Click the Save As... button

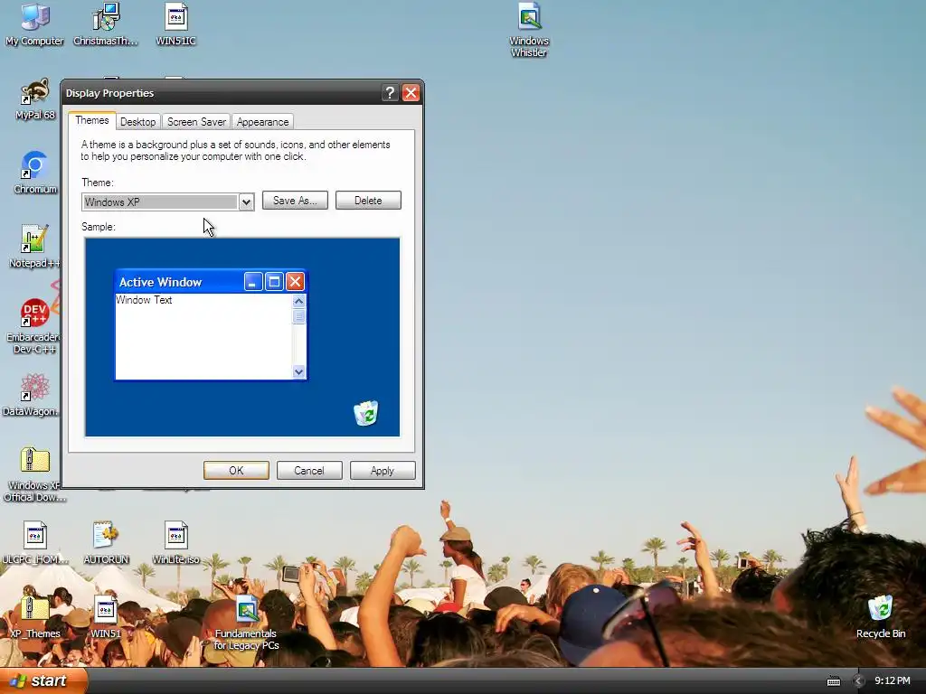click(x=295, y=201)
